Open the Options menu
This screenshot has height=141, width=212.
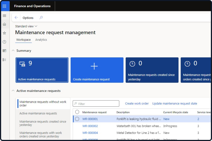28,18
